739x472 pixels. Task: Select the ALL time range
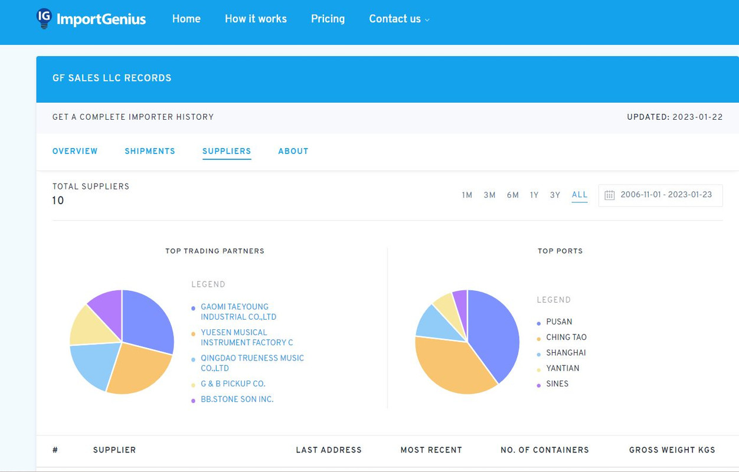[x=580, y=195]
